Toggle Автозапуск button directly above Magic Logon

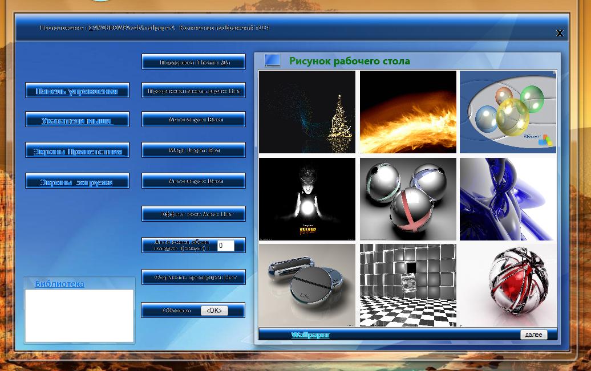194,120
